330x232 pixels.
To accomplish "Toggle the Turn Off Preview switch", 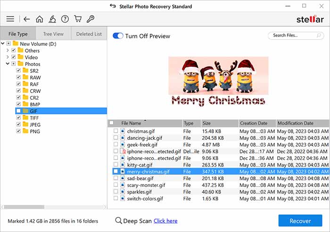I will pyautogui.click(x=118, y=36).
